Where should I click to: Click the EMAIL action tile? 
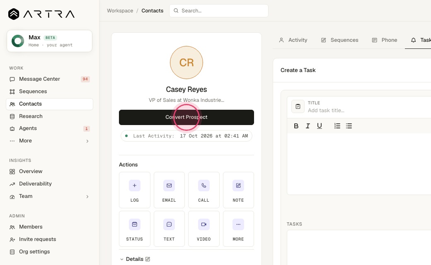click(x=169, y=190)
